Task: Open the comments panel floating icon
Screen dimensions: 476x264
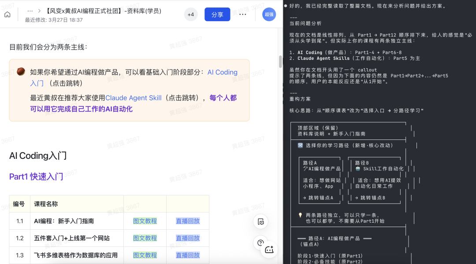Action: (x=260, y=221)
